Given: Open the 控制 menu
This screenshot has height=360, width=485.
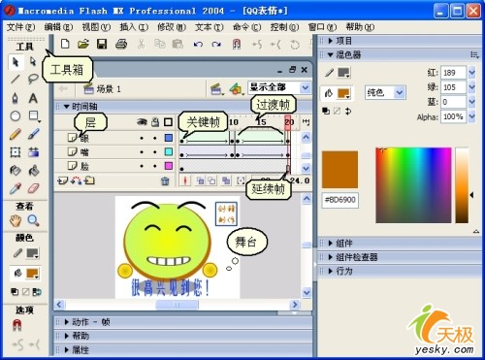Looking at the screenshot, I should (284, 27).
